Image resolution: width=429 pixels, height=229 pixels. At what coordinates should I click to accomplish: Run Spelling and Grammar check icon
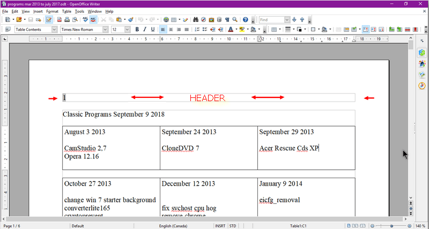tap(85, 20)
